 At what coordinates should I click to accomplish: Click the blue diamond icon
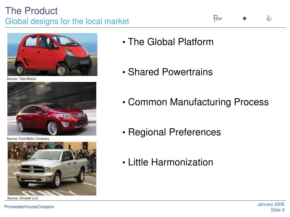coord(244,18)
